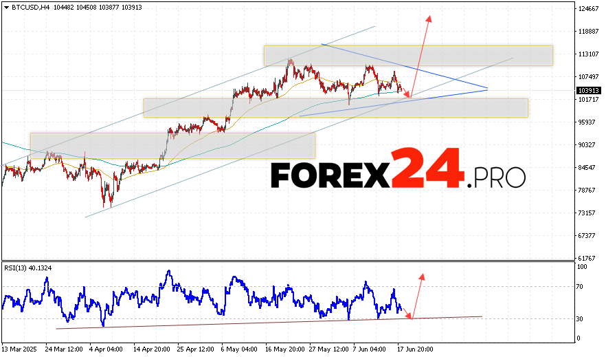Select the blue triangle apex at right

point(487,89)
